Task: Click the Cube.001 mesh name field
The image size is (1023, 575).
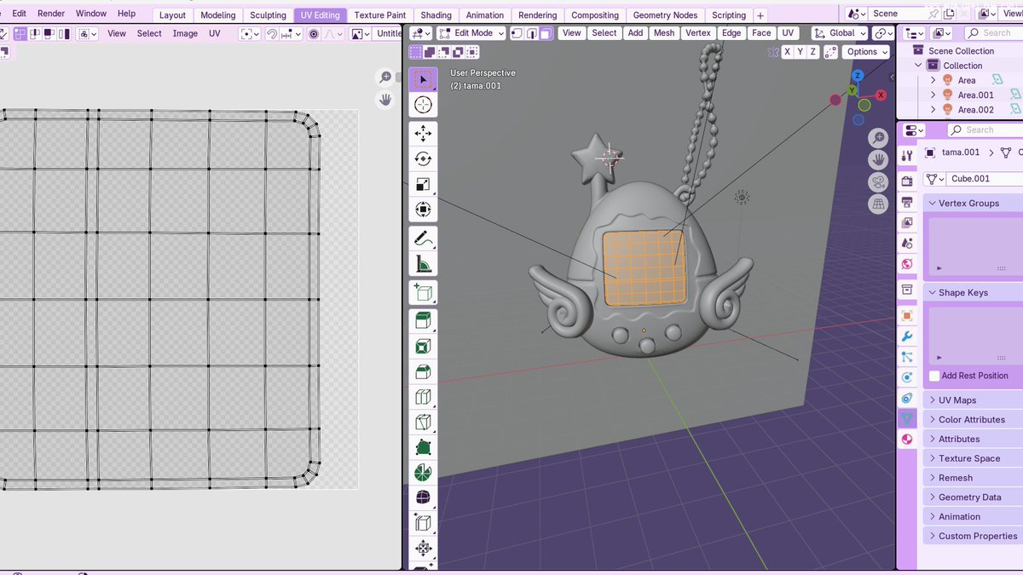Action: pyautogui.click(x=984, y=179)
